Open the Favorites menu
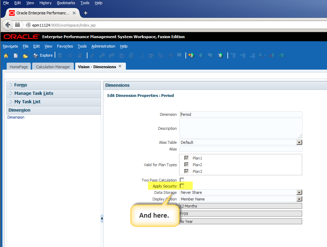This screenshot has width=327, height=247. coord(65,46)
